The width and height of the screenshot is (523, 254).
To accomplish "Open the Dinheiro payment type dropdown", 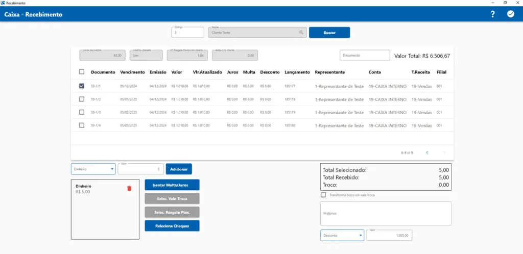I will (93, 169).
